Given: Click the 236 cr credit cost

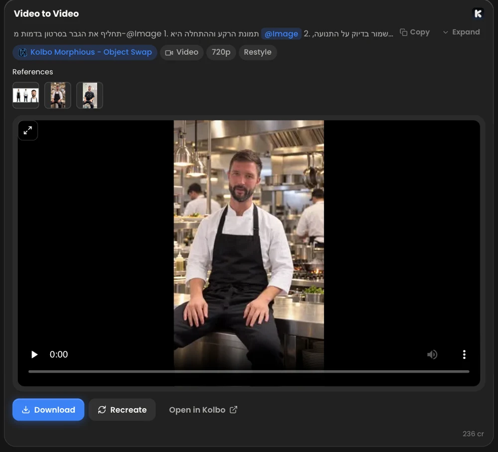Looking at the screenshot, I should click(x=473, y=434).
